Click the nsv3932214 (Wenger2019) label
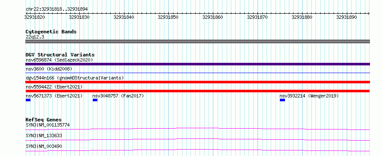Image resolution: width=382 pixels, height=156 pixels. [x=309, y=96]
